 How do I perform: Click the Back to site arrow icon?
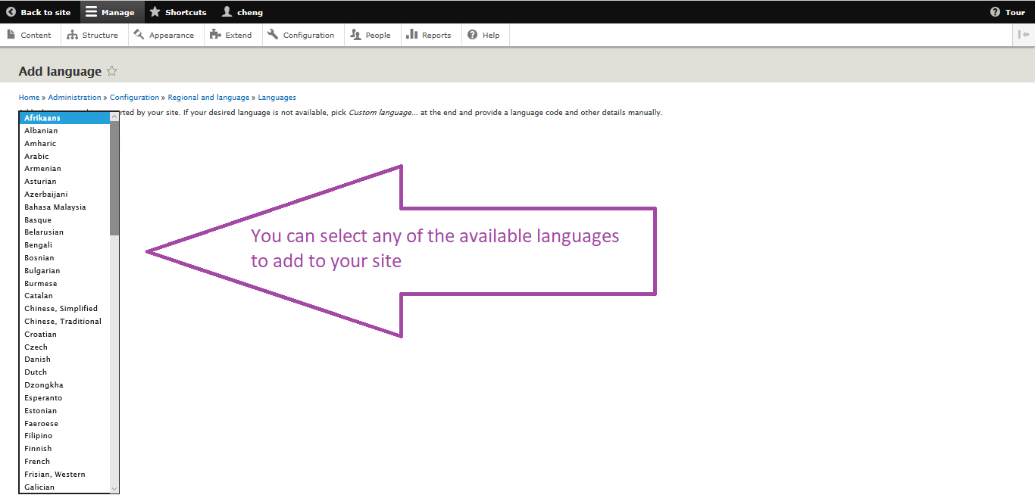pos(11,12)
